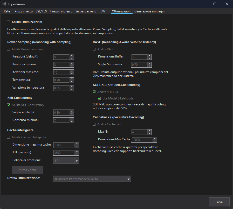233x209 pixels.
Task: Switch to the Generazione immagini tab
Action: coord(150,11)
